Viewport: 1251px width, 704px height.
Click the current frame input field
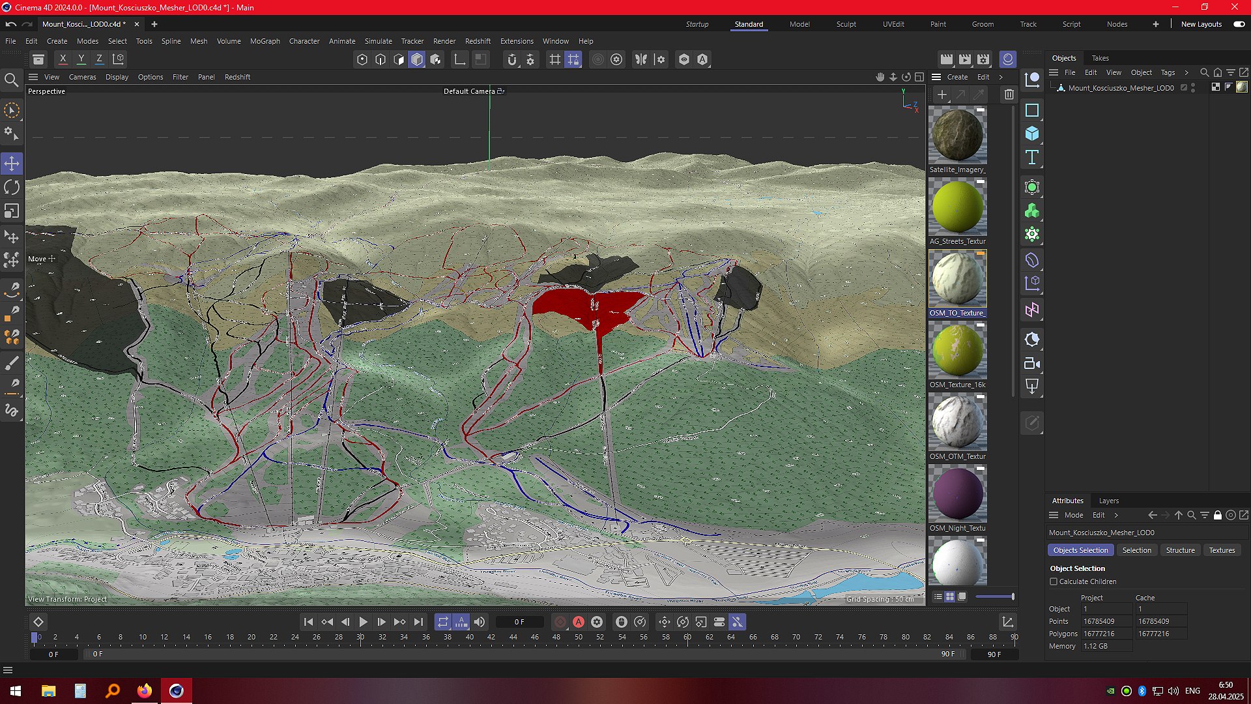pos(519,622)
